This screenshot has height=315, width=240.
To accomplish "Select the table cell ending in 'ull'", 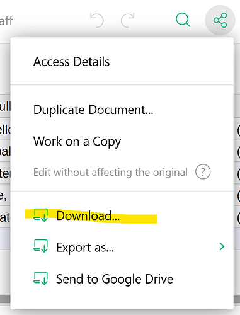I will click(x=5, y=106).
